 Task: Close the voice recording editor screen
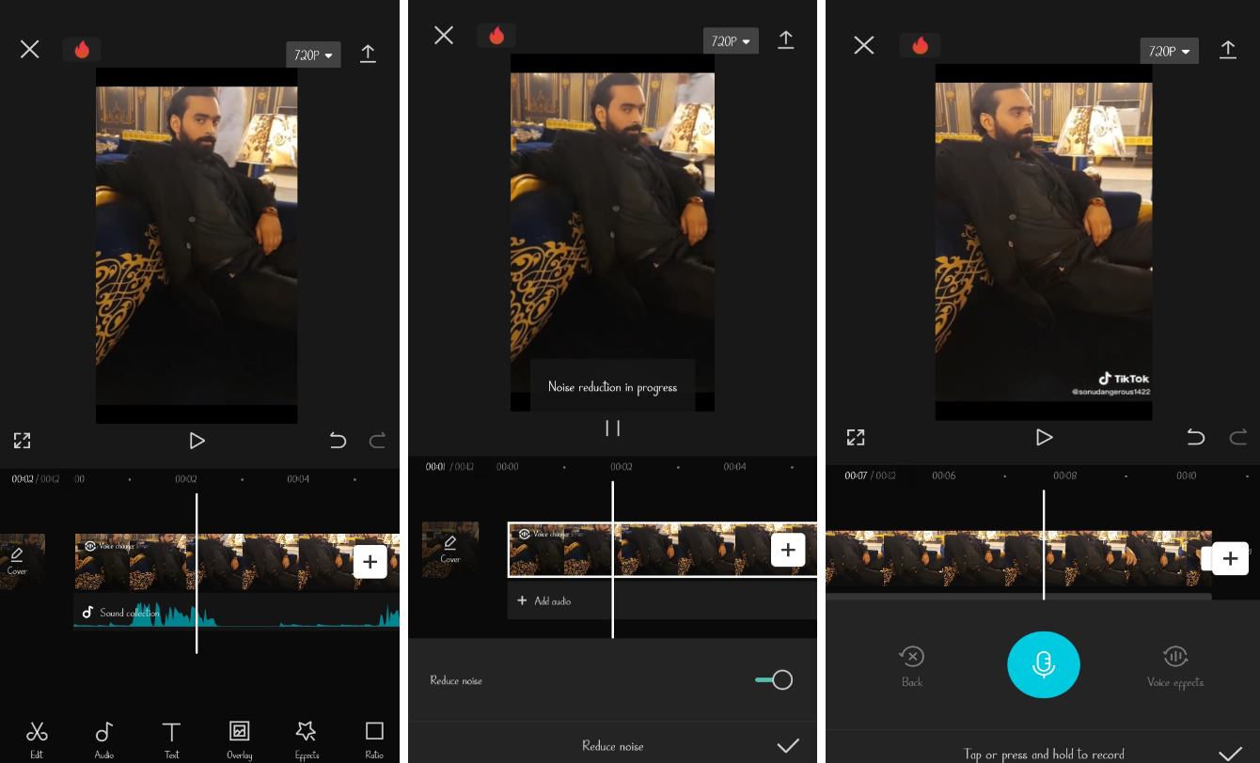point(863,45)
